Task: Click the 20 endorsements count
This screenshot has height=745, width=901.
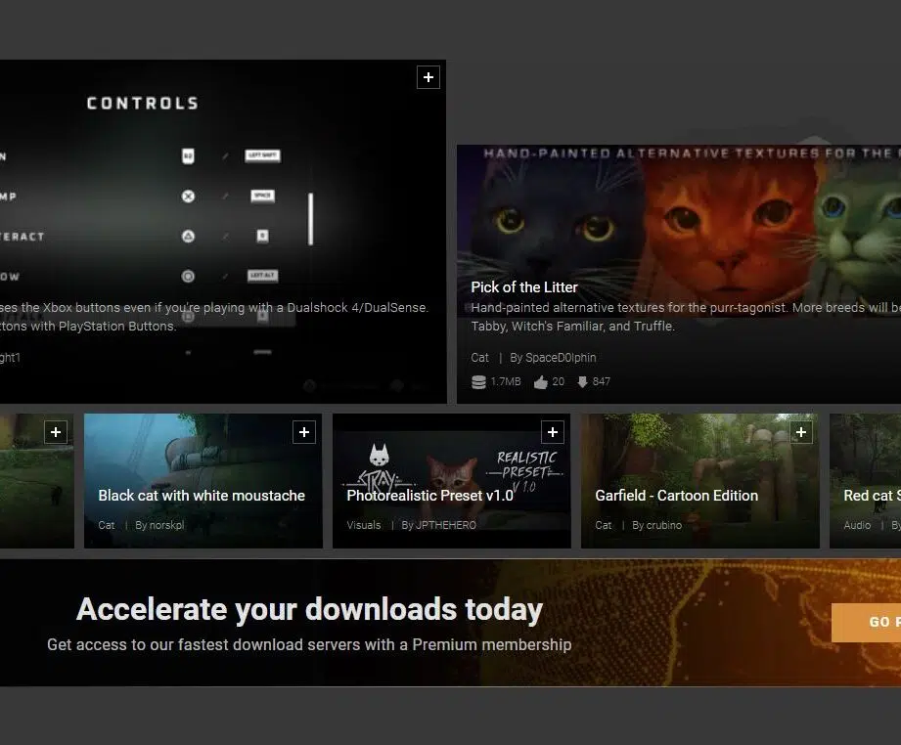Action: [x=558, y=381]
